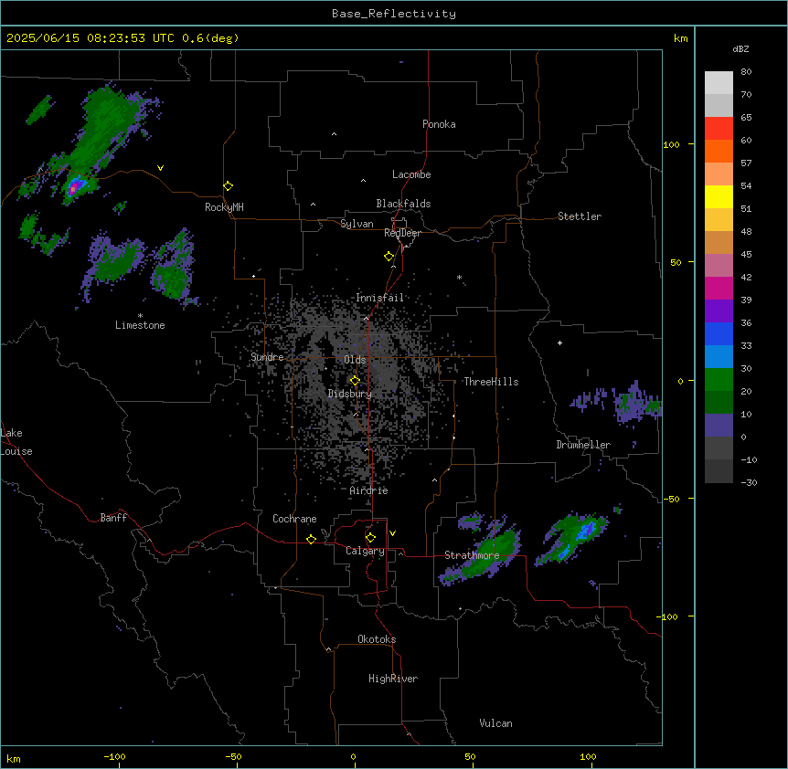Click the white plus marker north of Drumheller

559,342
